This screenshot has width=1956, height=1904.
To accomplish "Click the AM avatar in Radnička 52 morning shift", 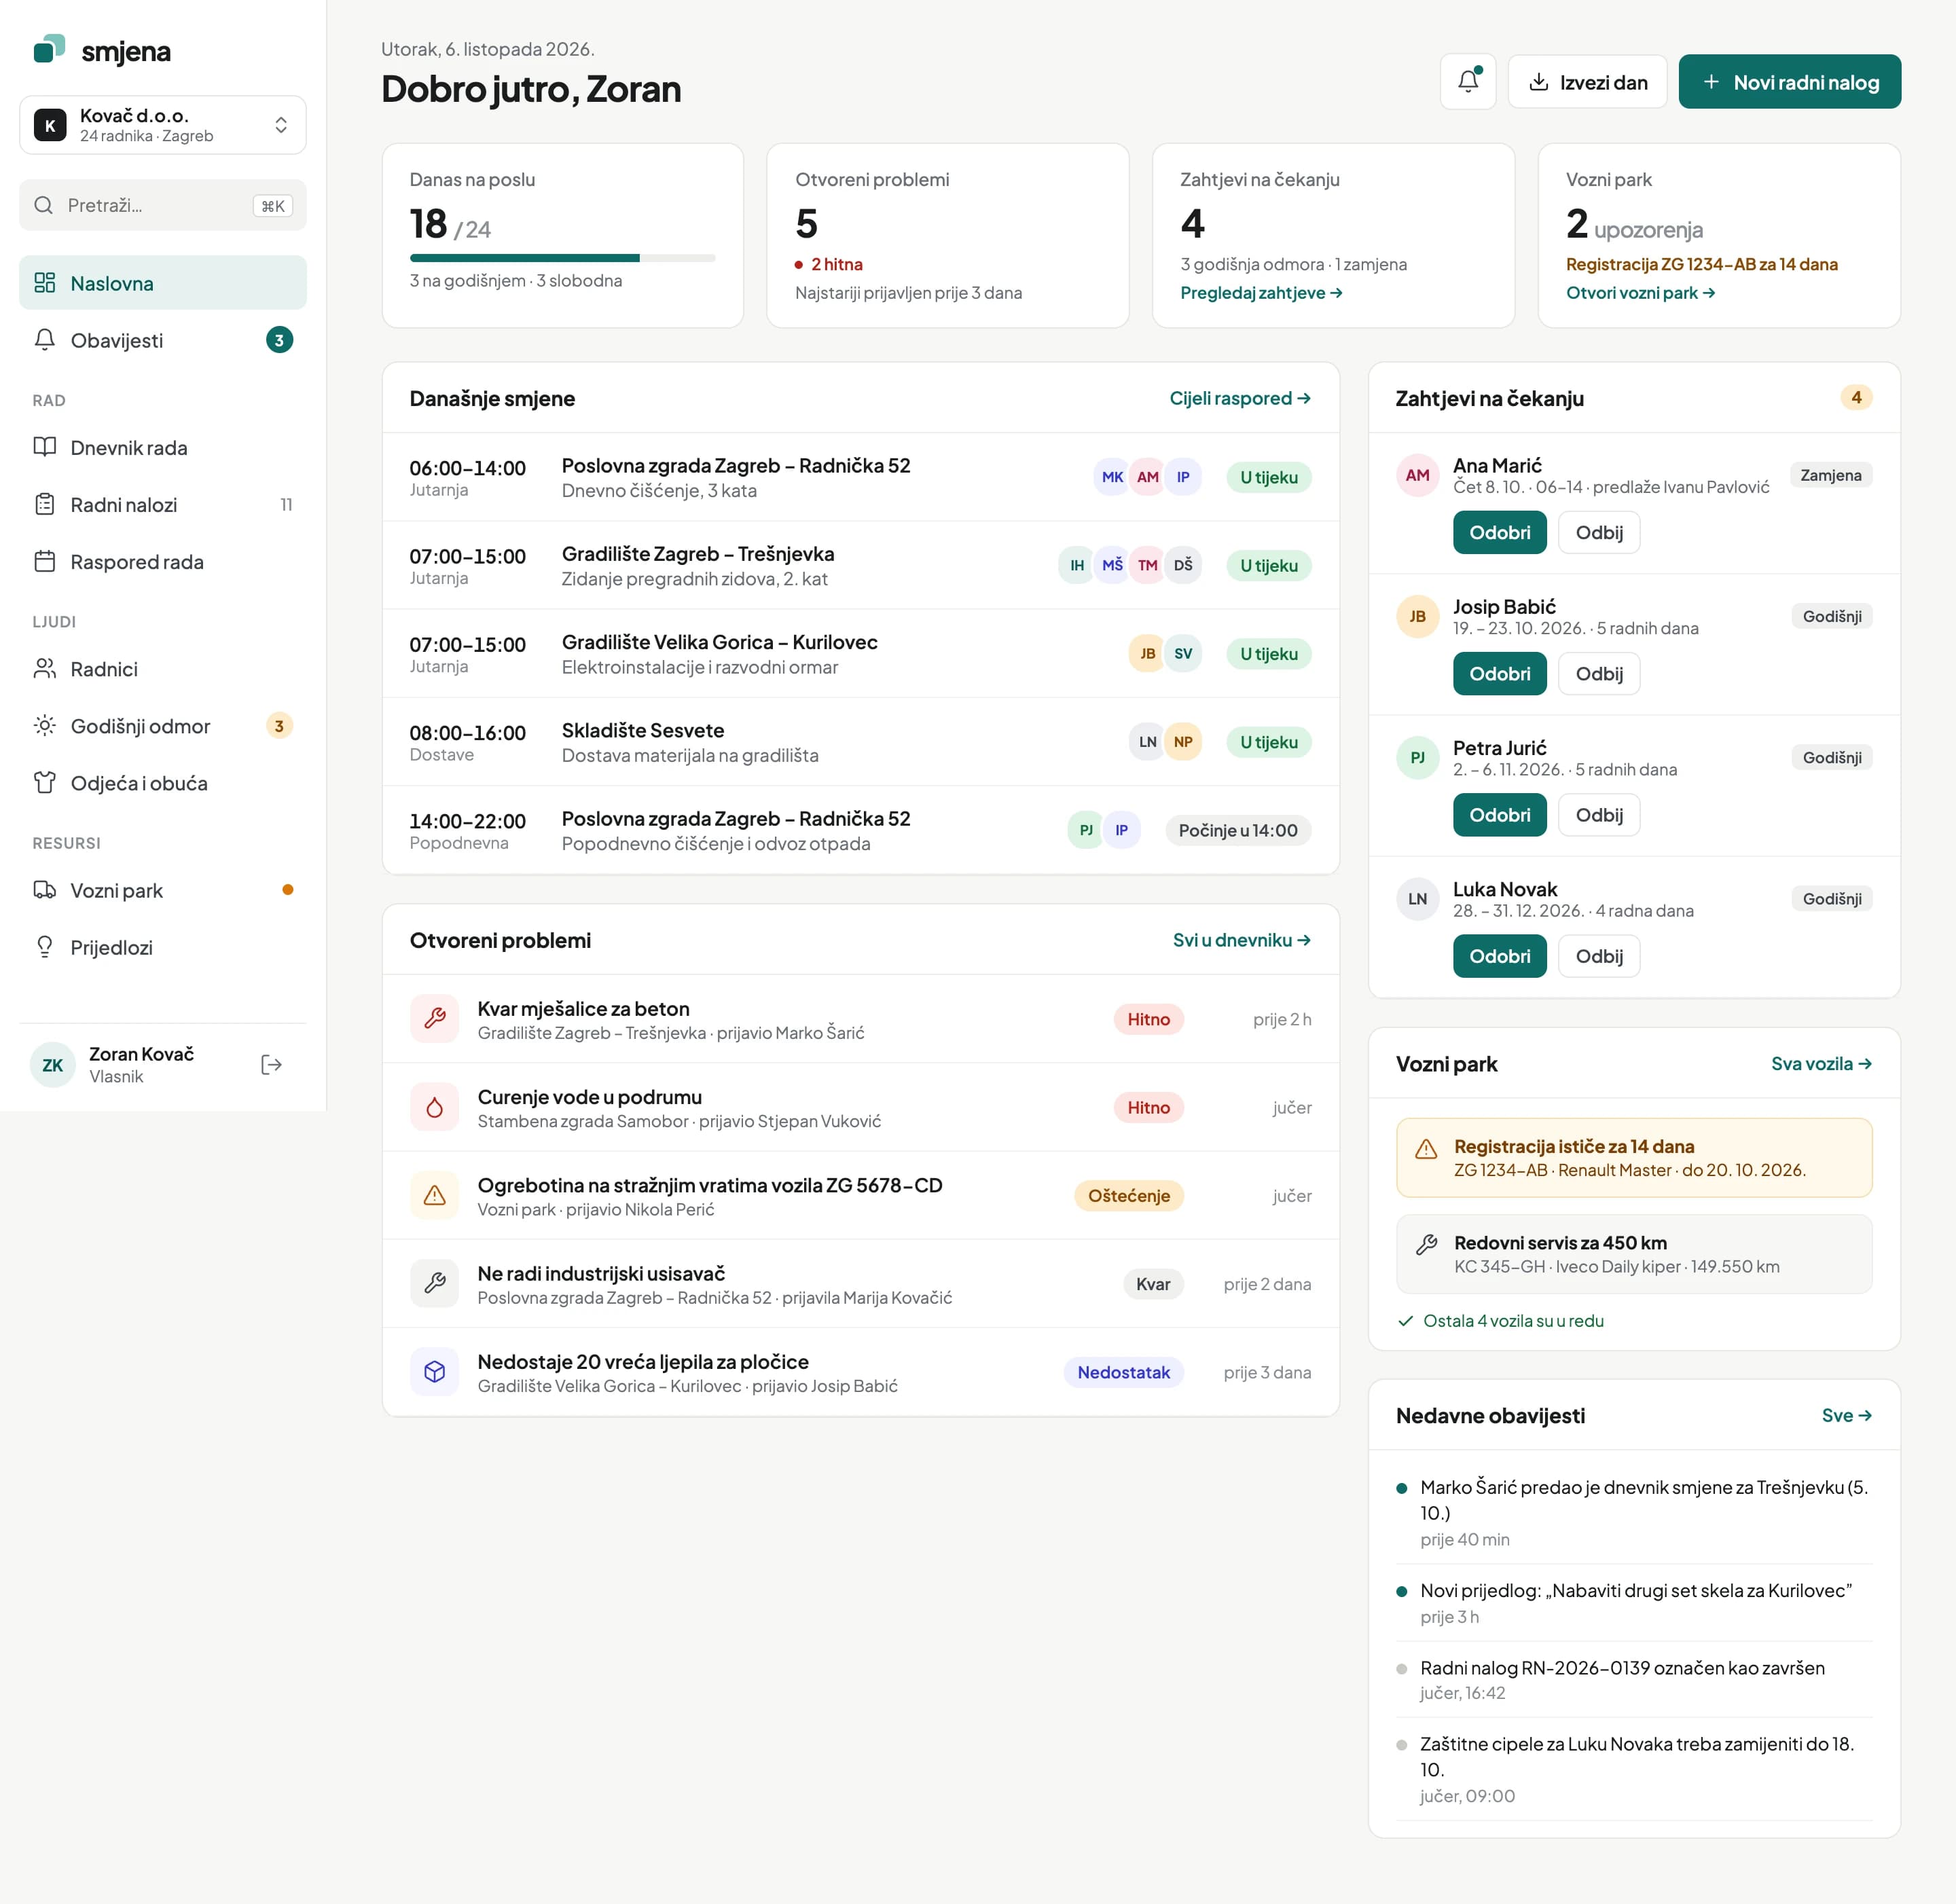I will (1147, 477).
